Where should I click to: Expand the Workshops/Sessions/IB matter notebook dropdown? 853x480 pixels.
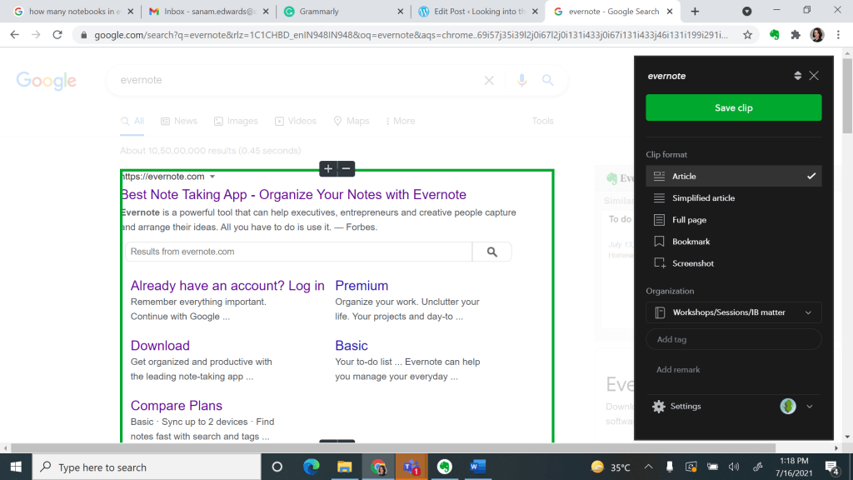tap(807, 312)
